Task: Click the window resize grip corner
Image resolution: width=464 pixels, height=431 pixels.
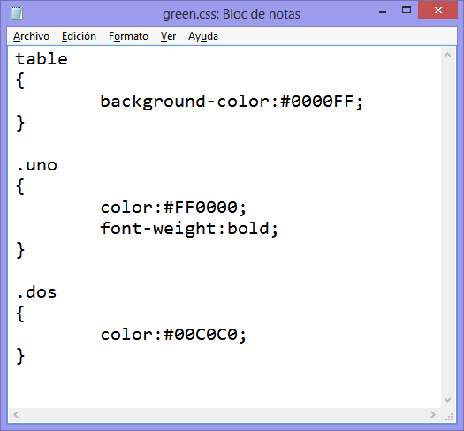Action: point(449,417)
